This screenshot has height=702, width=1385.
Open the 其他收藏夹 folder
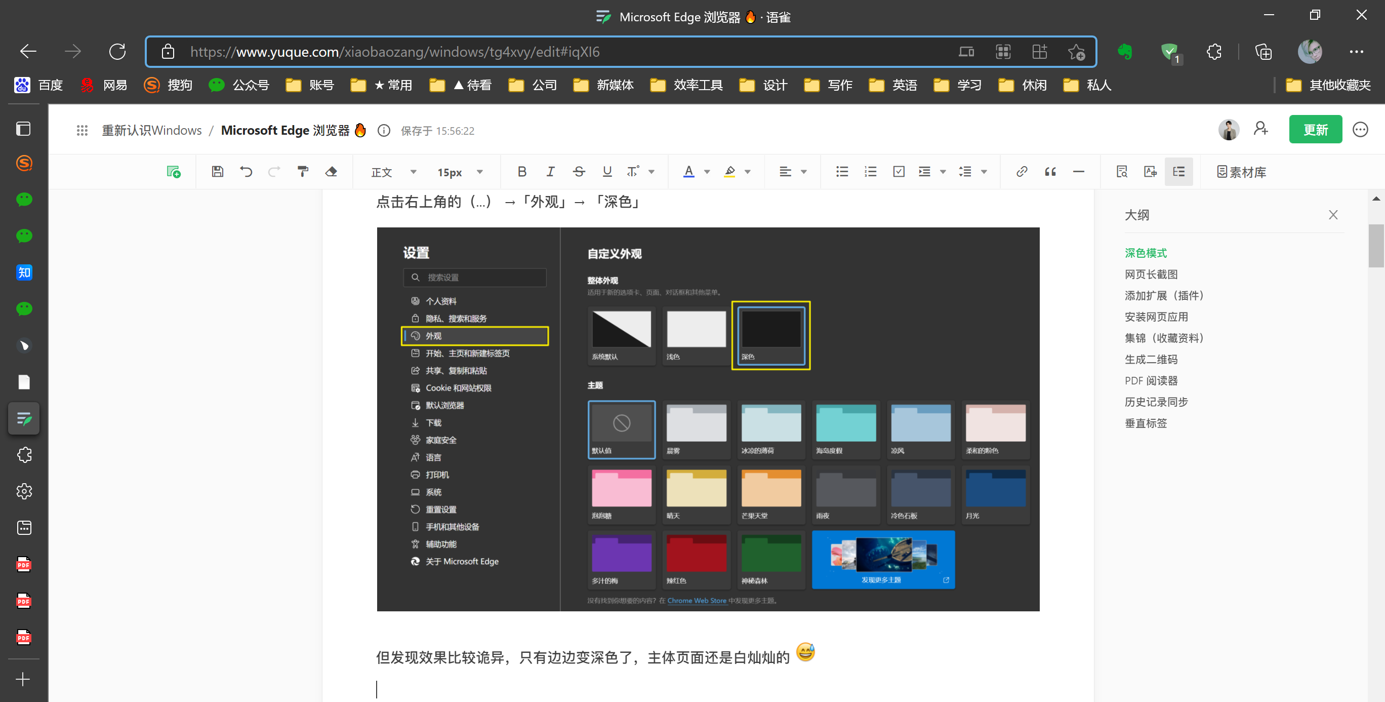point(1328,85)
